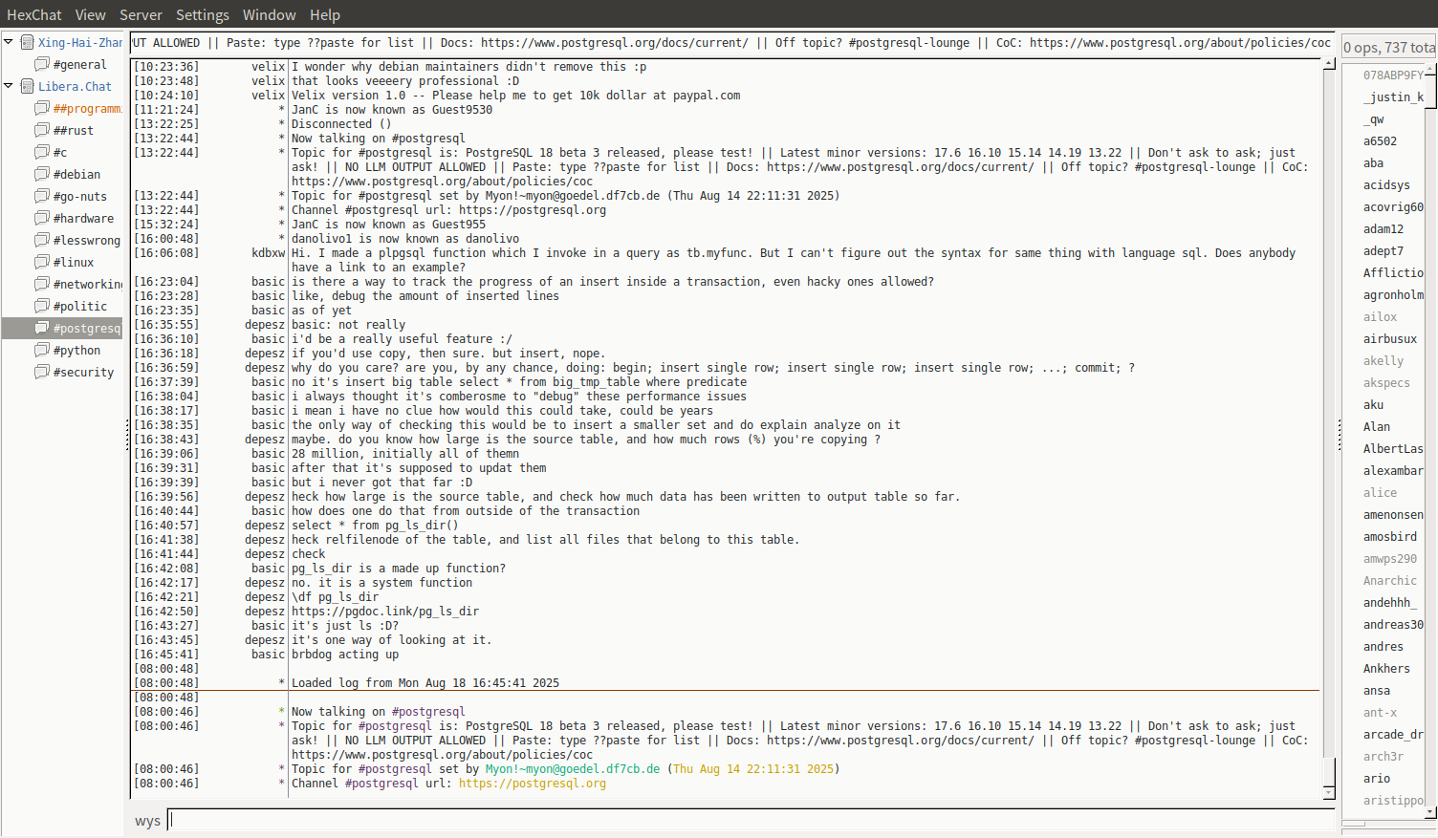The image size is (1438, 838).
Task: Select user airbusux in user list
Action: 1390,339
